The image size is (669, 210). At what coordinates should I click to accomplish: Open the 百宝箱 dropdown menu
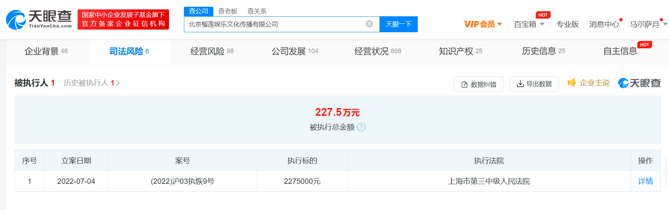pyautogui.click(x=542, y=24)
